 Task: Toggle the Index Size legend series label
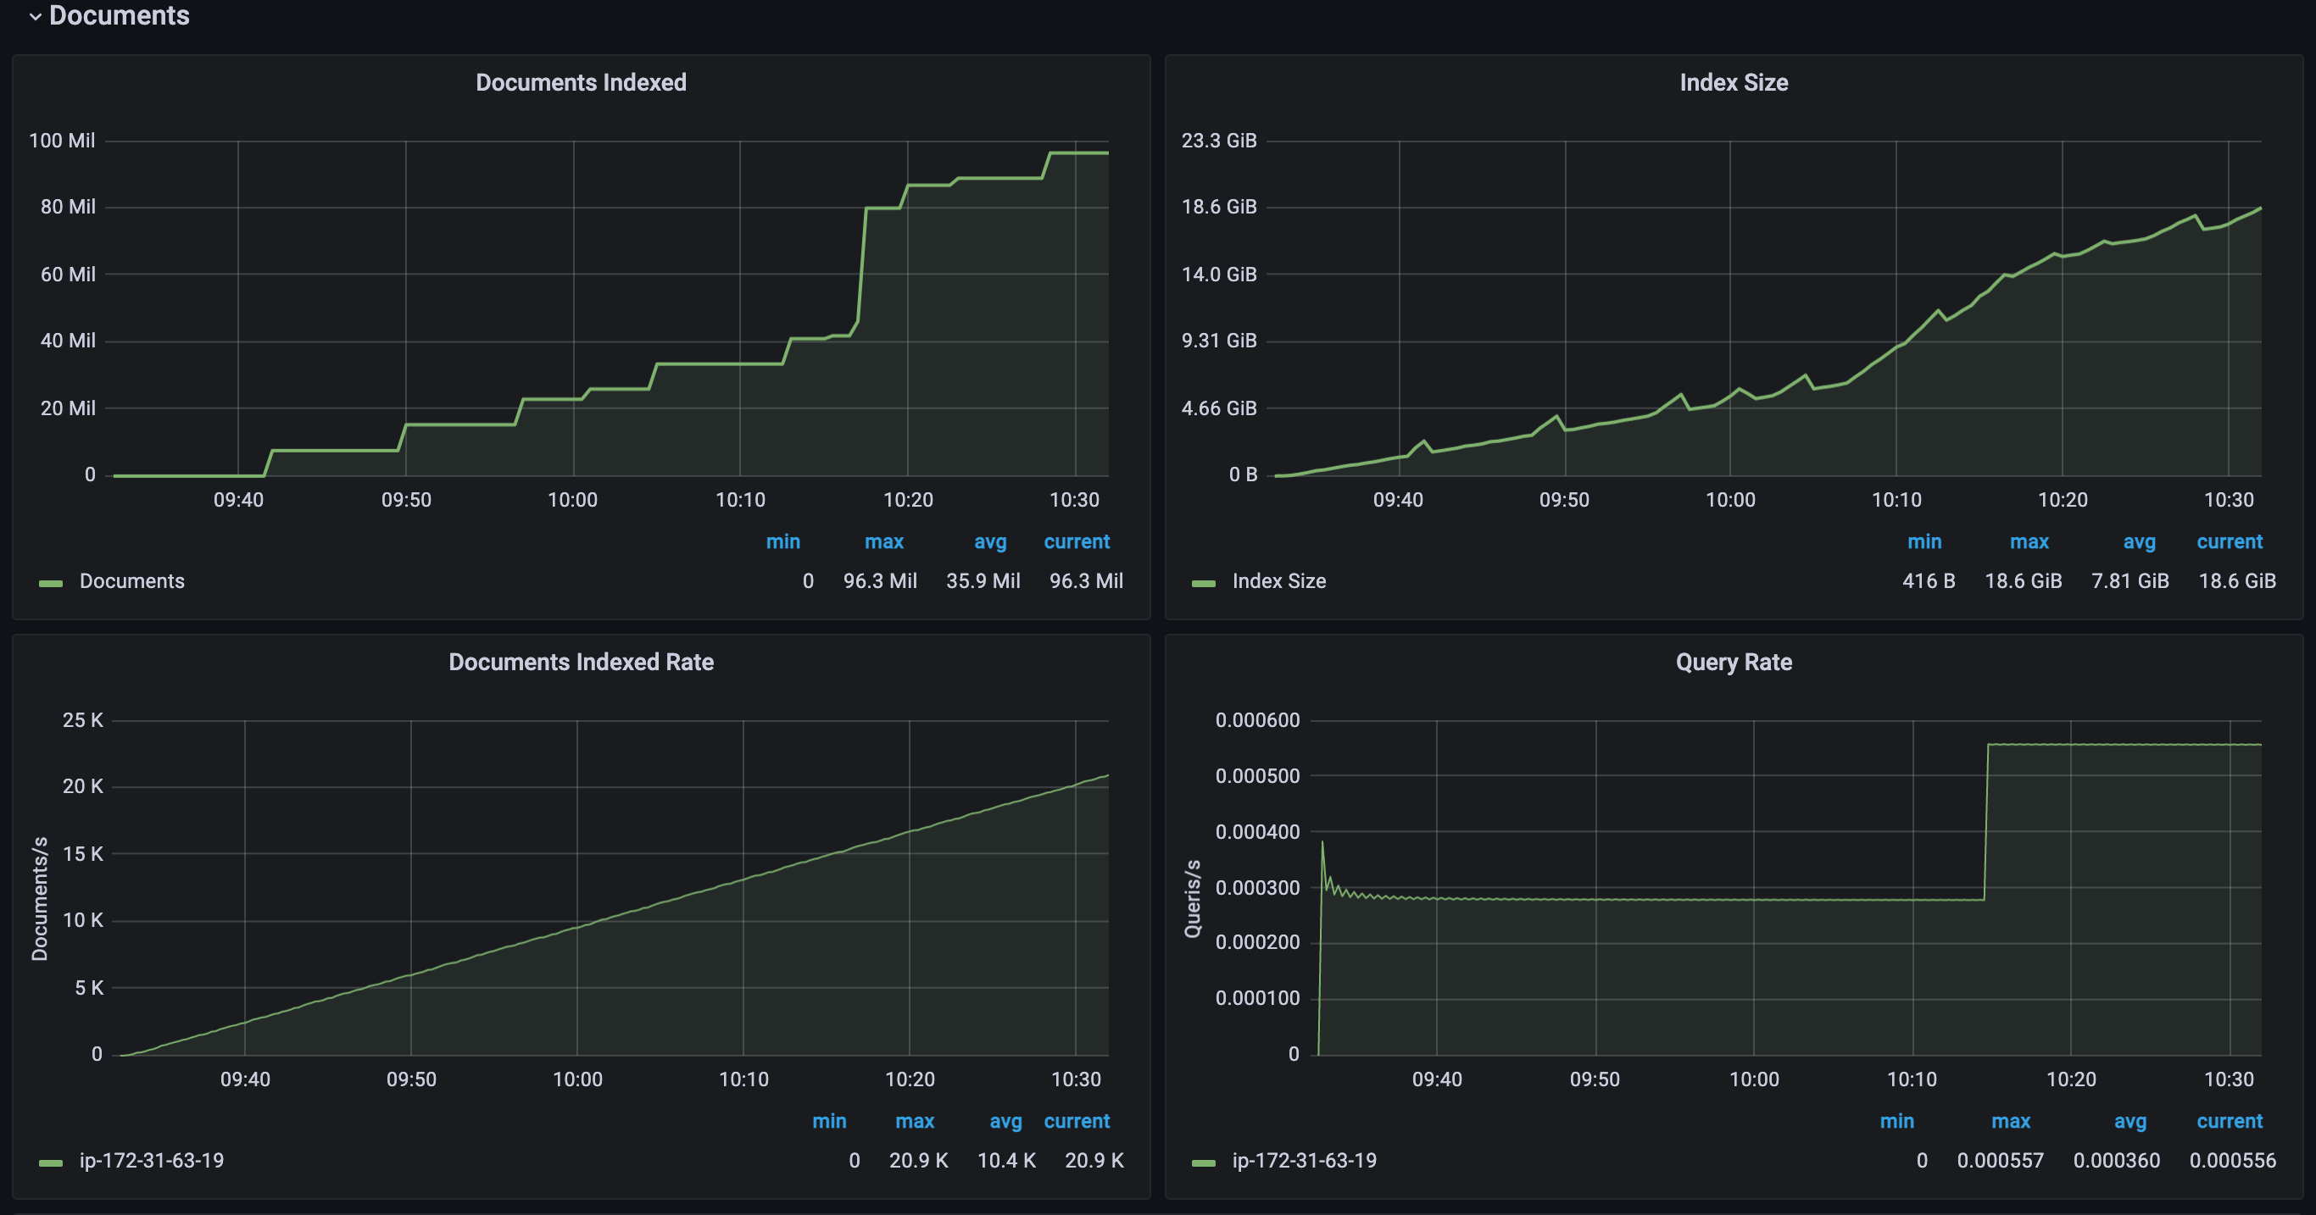coord(1278,581)
